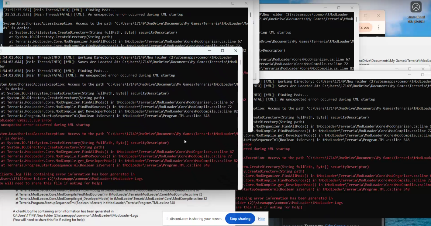Click the rearmost top-left console's scrollbar thumb
This screenshot has height=226, width=431.
point(250,15)
